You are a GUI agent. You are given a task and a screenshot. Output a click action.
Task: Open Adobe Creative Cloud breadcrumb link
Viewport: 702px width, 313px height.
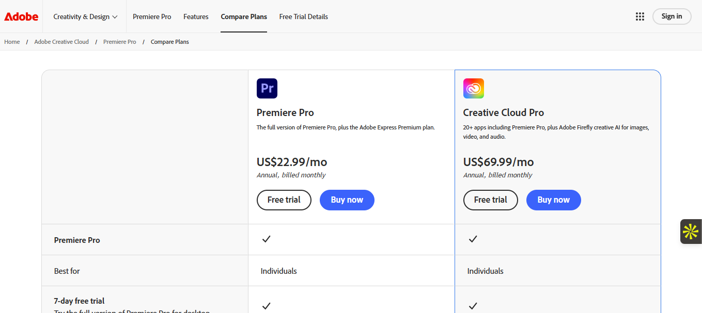[x=61, y=42]
